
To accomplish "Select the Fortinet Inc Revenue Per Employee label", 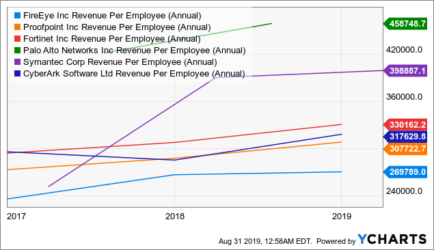I will coord(112,39).
